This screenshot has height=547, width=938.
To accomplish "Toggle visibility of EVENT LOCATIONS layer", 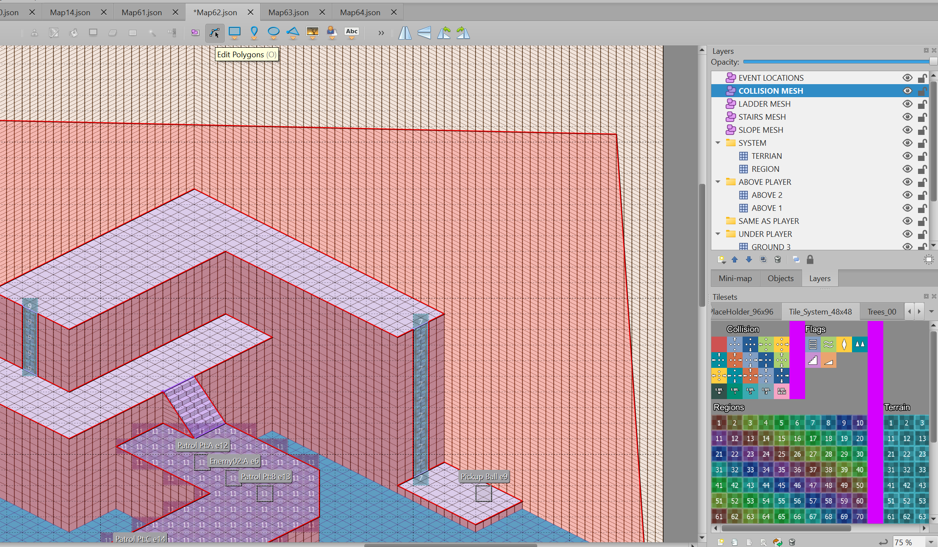I will 907,78.
